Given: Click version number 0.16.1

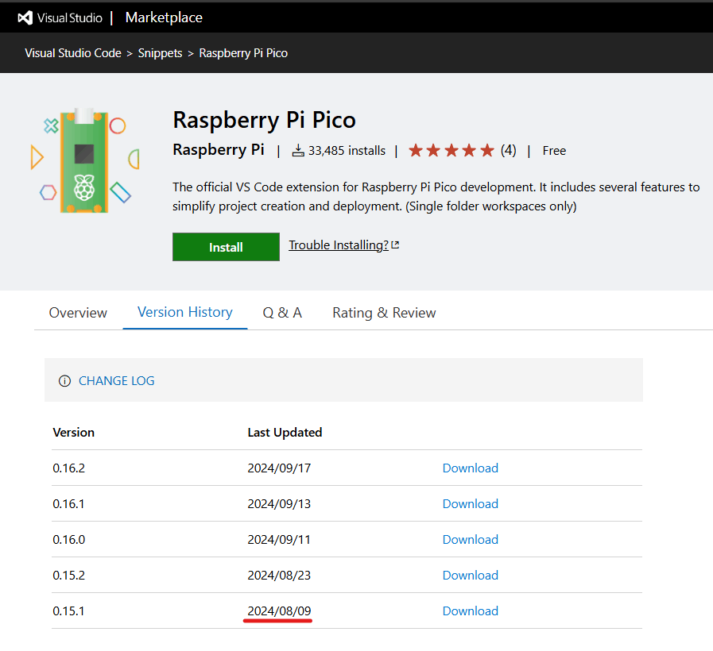Looking at the screenshot, I should click(x=68, y=504).
